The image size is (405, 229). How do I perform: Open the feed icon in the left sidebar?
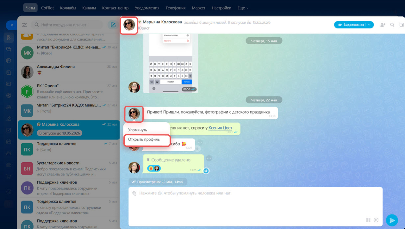(x=9, y=38)
